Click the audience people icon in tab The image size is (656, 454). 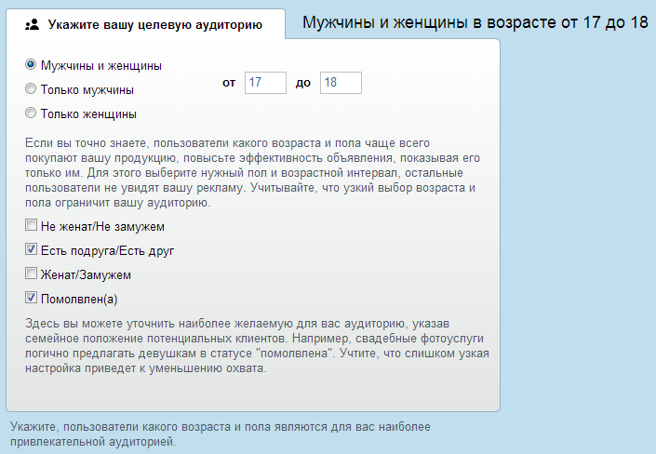click(x=33, y=24)
